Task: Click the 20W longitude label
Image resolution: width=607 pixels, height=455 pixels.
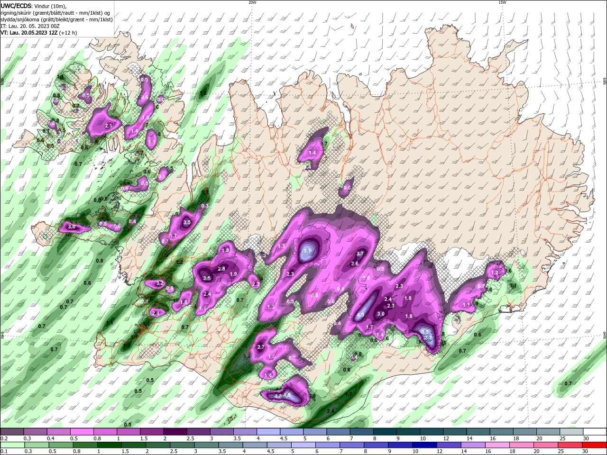Action: (x=252, y=2)
